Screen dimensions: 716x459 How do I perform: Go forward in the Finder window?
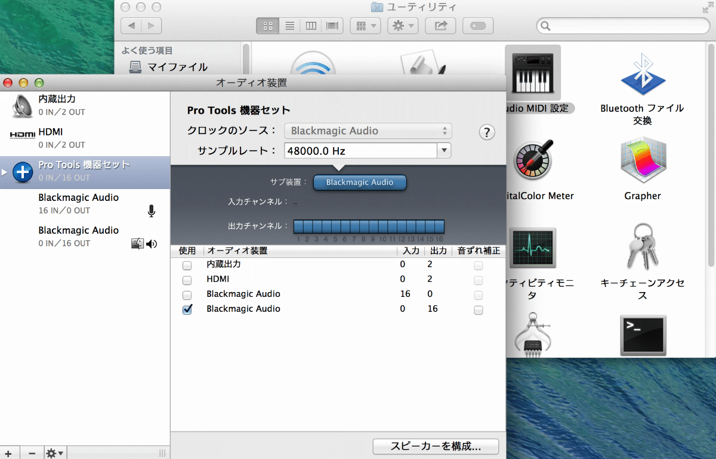pos(152,26)
